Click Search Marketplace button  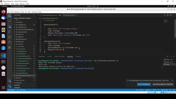144,84
